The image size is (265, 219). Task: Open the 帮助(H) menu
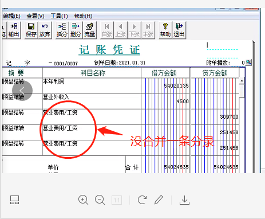83,16
